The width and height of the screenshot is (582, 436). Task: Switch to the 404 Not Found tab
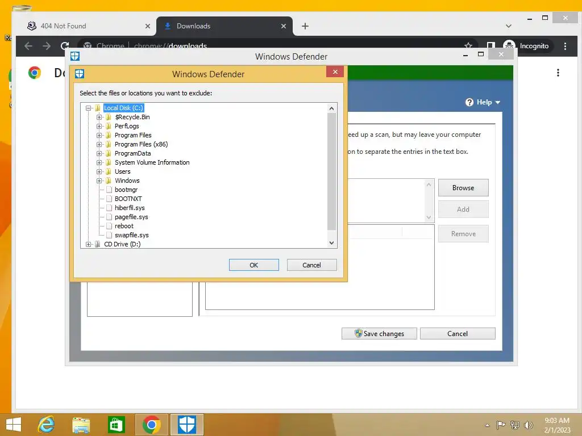(85, 26)
